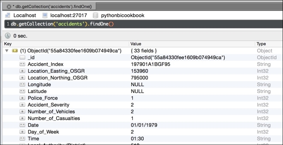Click the document object icon beside ObjectId
The height and width of the screenshot is (145, 283).
click(x=15, y=51)
